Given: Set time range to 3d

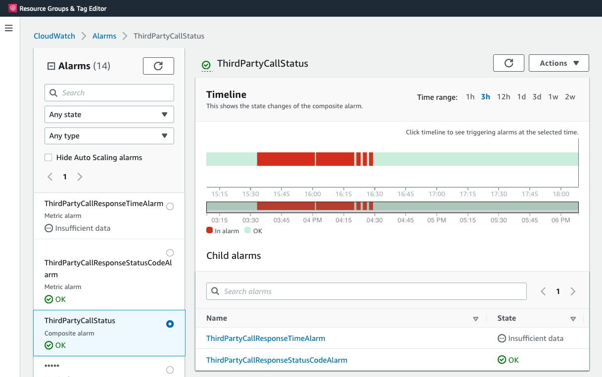Looking at the screenshot, I should [x=537, y=97].
